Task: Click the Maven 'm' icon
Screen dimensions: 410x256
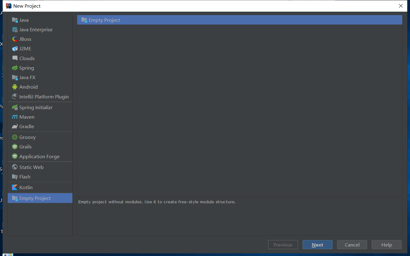Action: coord(15,117)
